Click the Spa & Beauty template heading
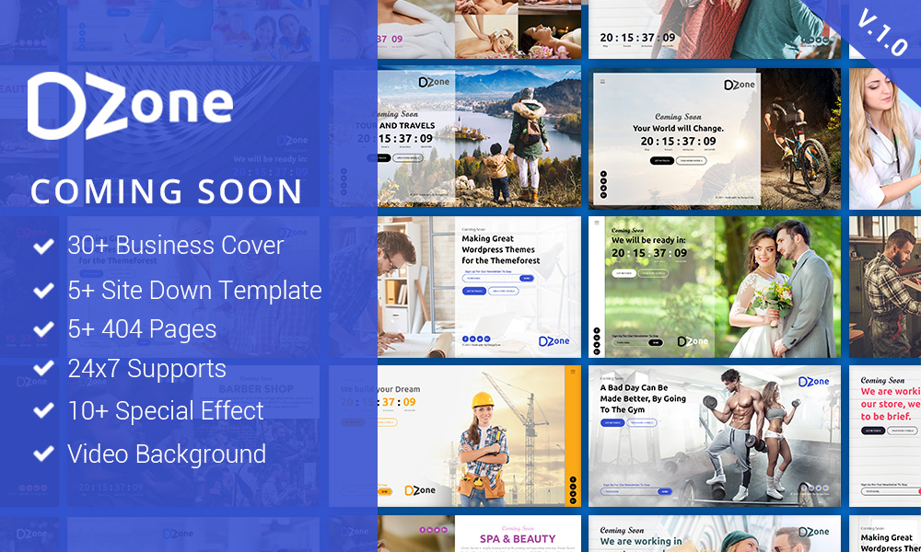Image resolution: width=921 pixels, height=552 pixels. click(x=518, y=538)
